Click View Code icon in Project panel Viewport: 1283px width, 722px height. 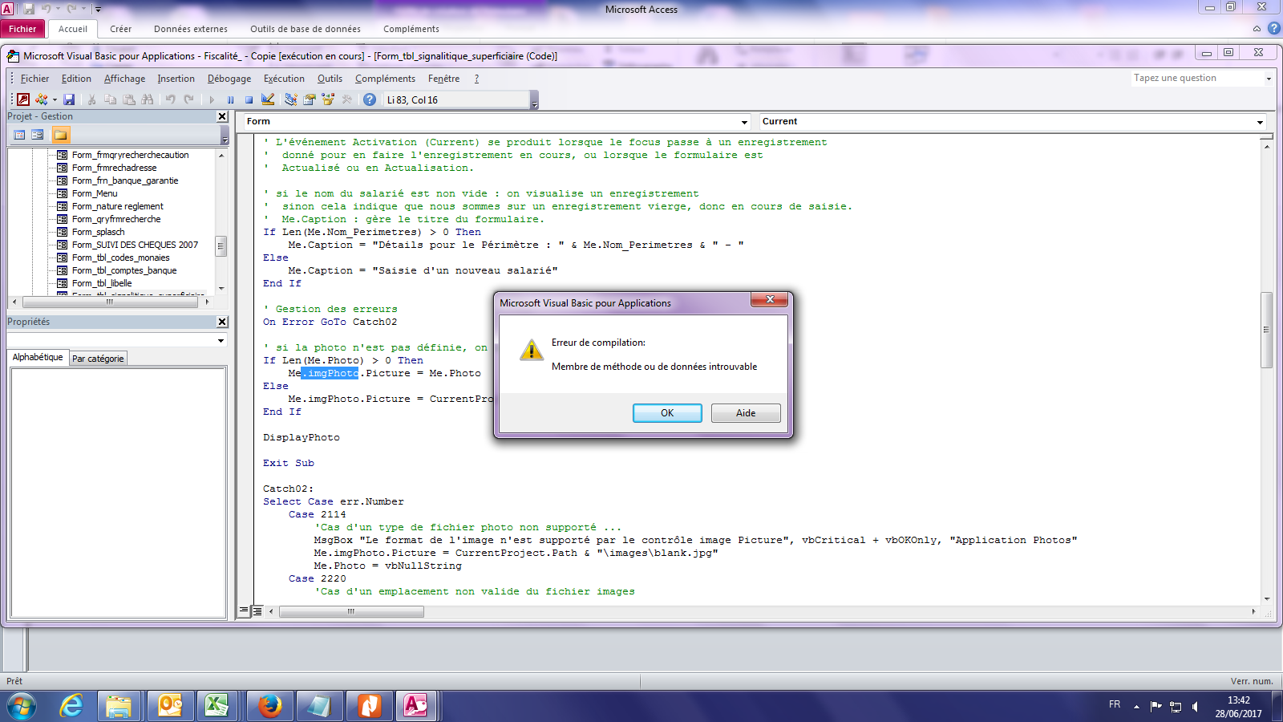pos(20,135)
